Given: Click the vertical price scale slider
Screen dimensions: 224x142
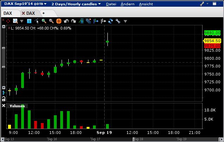Looking at the screenshot, I should coord(4,57).
